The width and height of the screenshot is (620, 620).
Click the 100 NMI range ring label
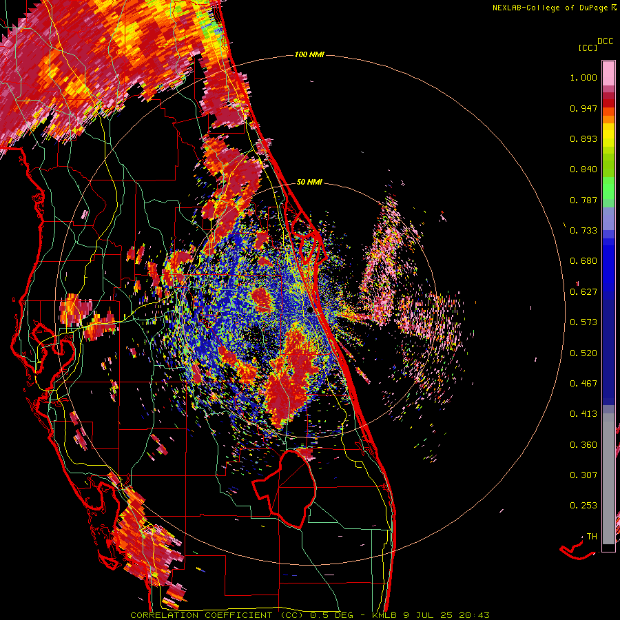click(x=309, y=54)
